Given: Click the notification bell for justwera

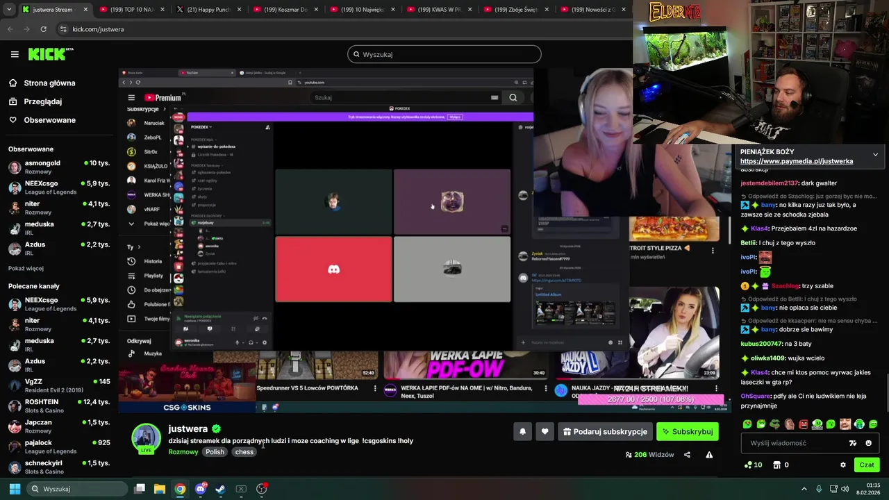Looking at the screenshot, I should click(x=522, y=431).
